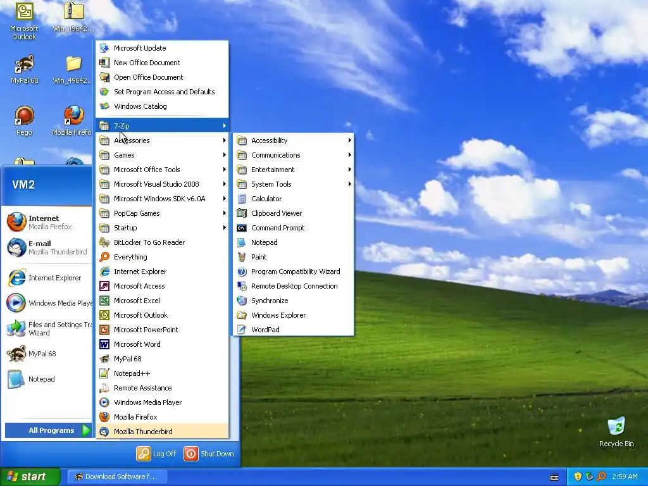Viewport: 648px width, 486px height.
Task: Select the Pego desktop icon
Action: tap(24, 121)
